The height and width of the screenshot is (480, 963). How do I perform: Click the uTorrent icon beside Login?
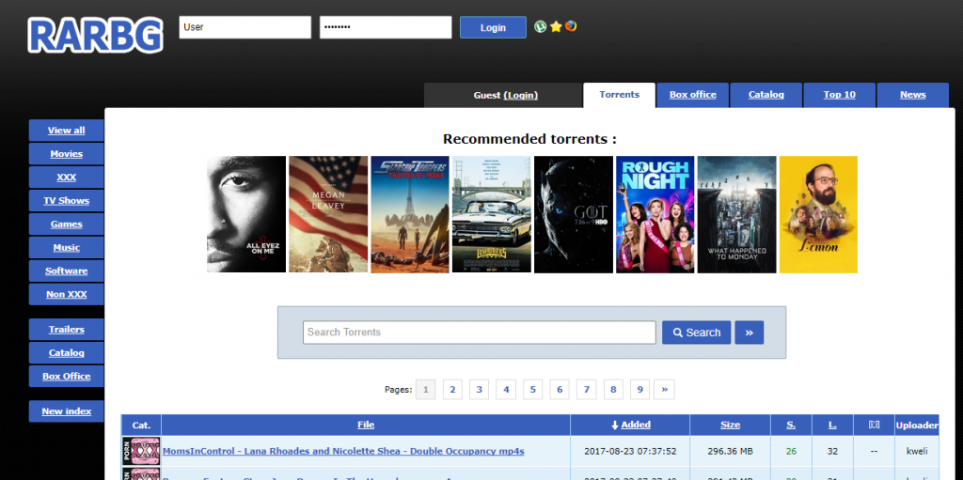(x=541, y=27)
